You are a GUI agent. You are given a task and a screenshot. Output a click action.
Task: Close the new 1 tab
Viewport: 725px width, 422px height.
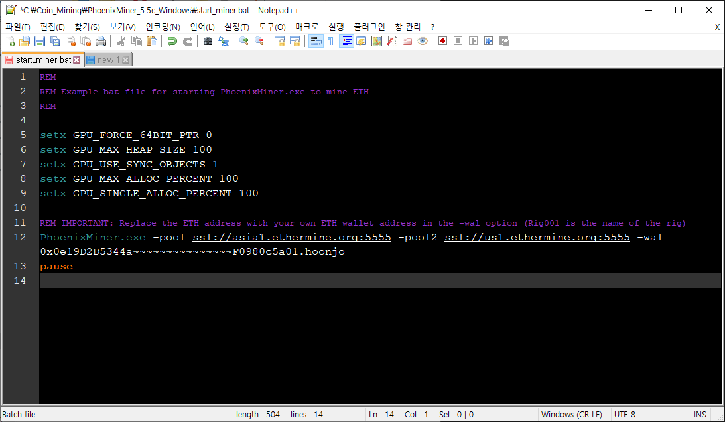point(126,60)
